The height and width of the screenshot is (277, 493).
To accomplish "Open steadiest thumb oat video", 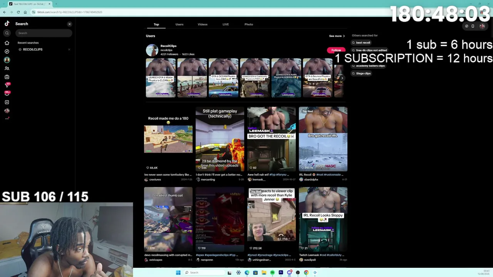I will coord(168,219).
